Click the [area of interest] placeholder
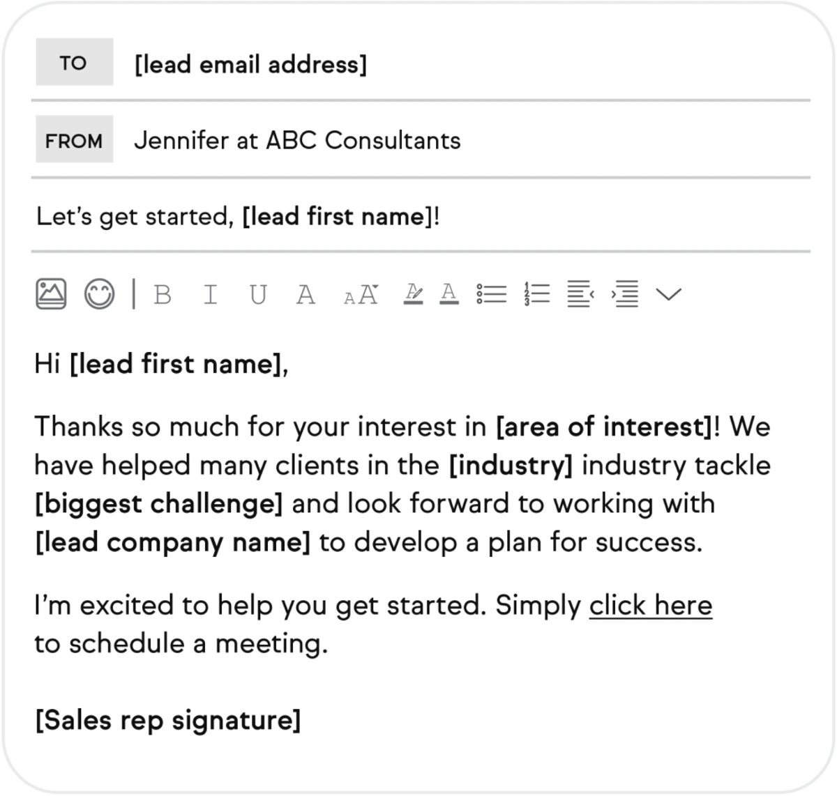Viewport: 837px width, 796px height. (604, 427)
